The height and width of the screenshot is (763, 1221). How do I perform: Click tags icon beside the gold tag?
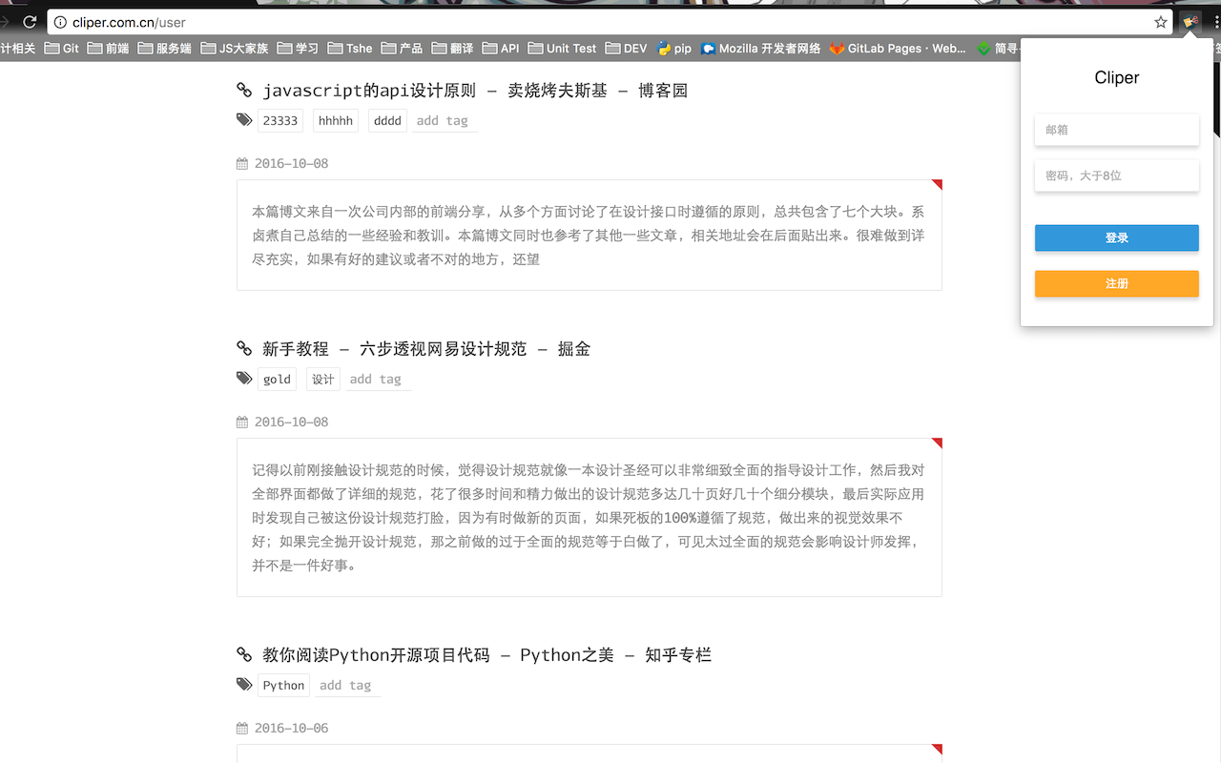pyautogui.click(x=244, y=379)
